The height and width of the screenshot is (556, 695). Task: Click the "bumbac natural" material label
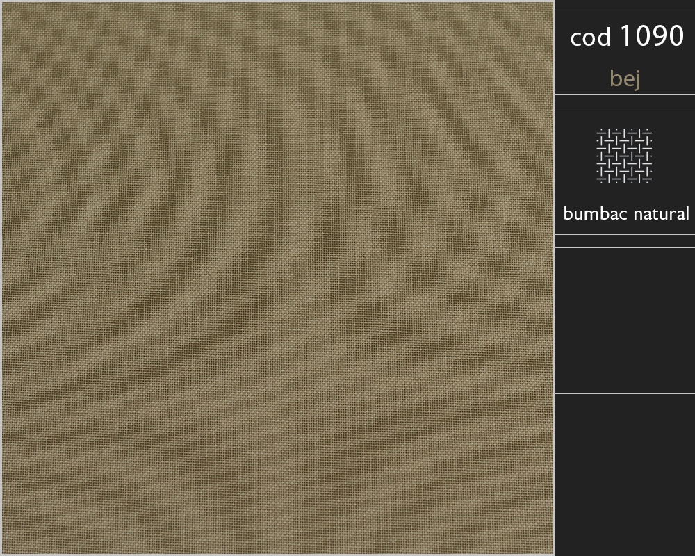coord(626,213)
